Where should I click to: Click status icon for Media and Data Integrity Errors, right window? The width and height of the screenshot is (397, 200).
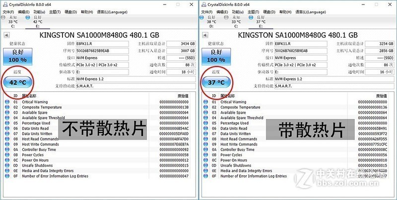point(205,171)
